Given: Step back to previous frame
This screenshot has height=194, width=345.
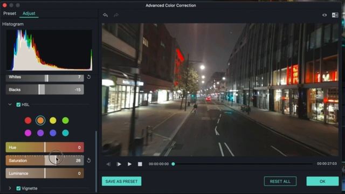Looking at the screenshot, I should click(108, 164).
